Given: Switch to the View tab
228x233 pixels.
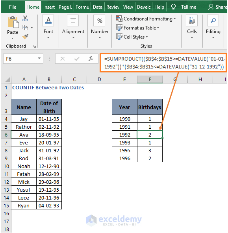Looking at the screenshot, I should [128, 7].
